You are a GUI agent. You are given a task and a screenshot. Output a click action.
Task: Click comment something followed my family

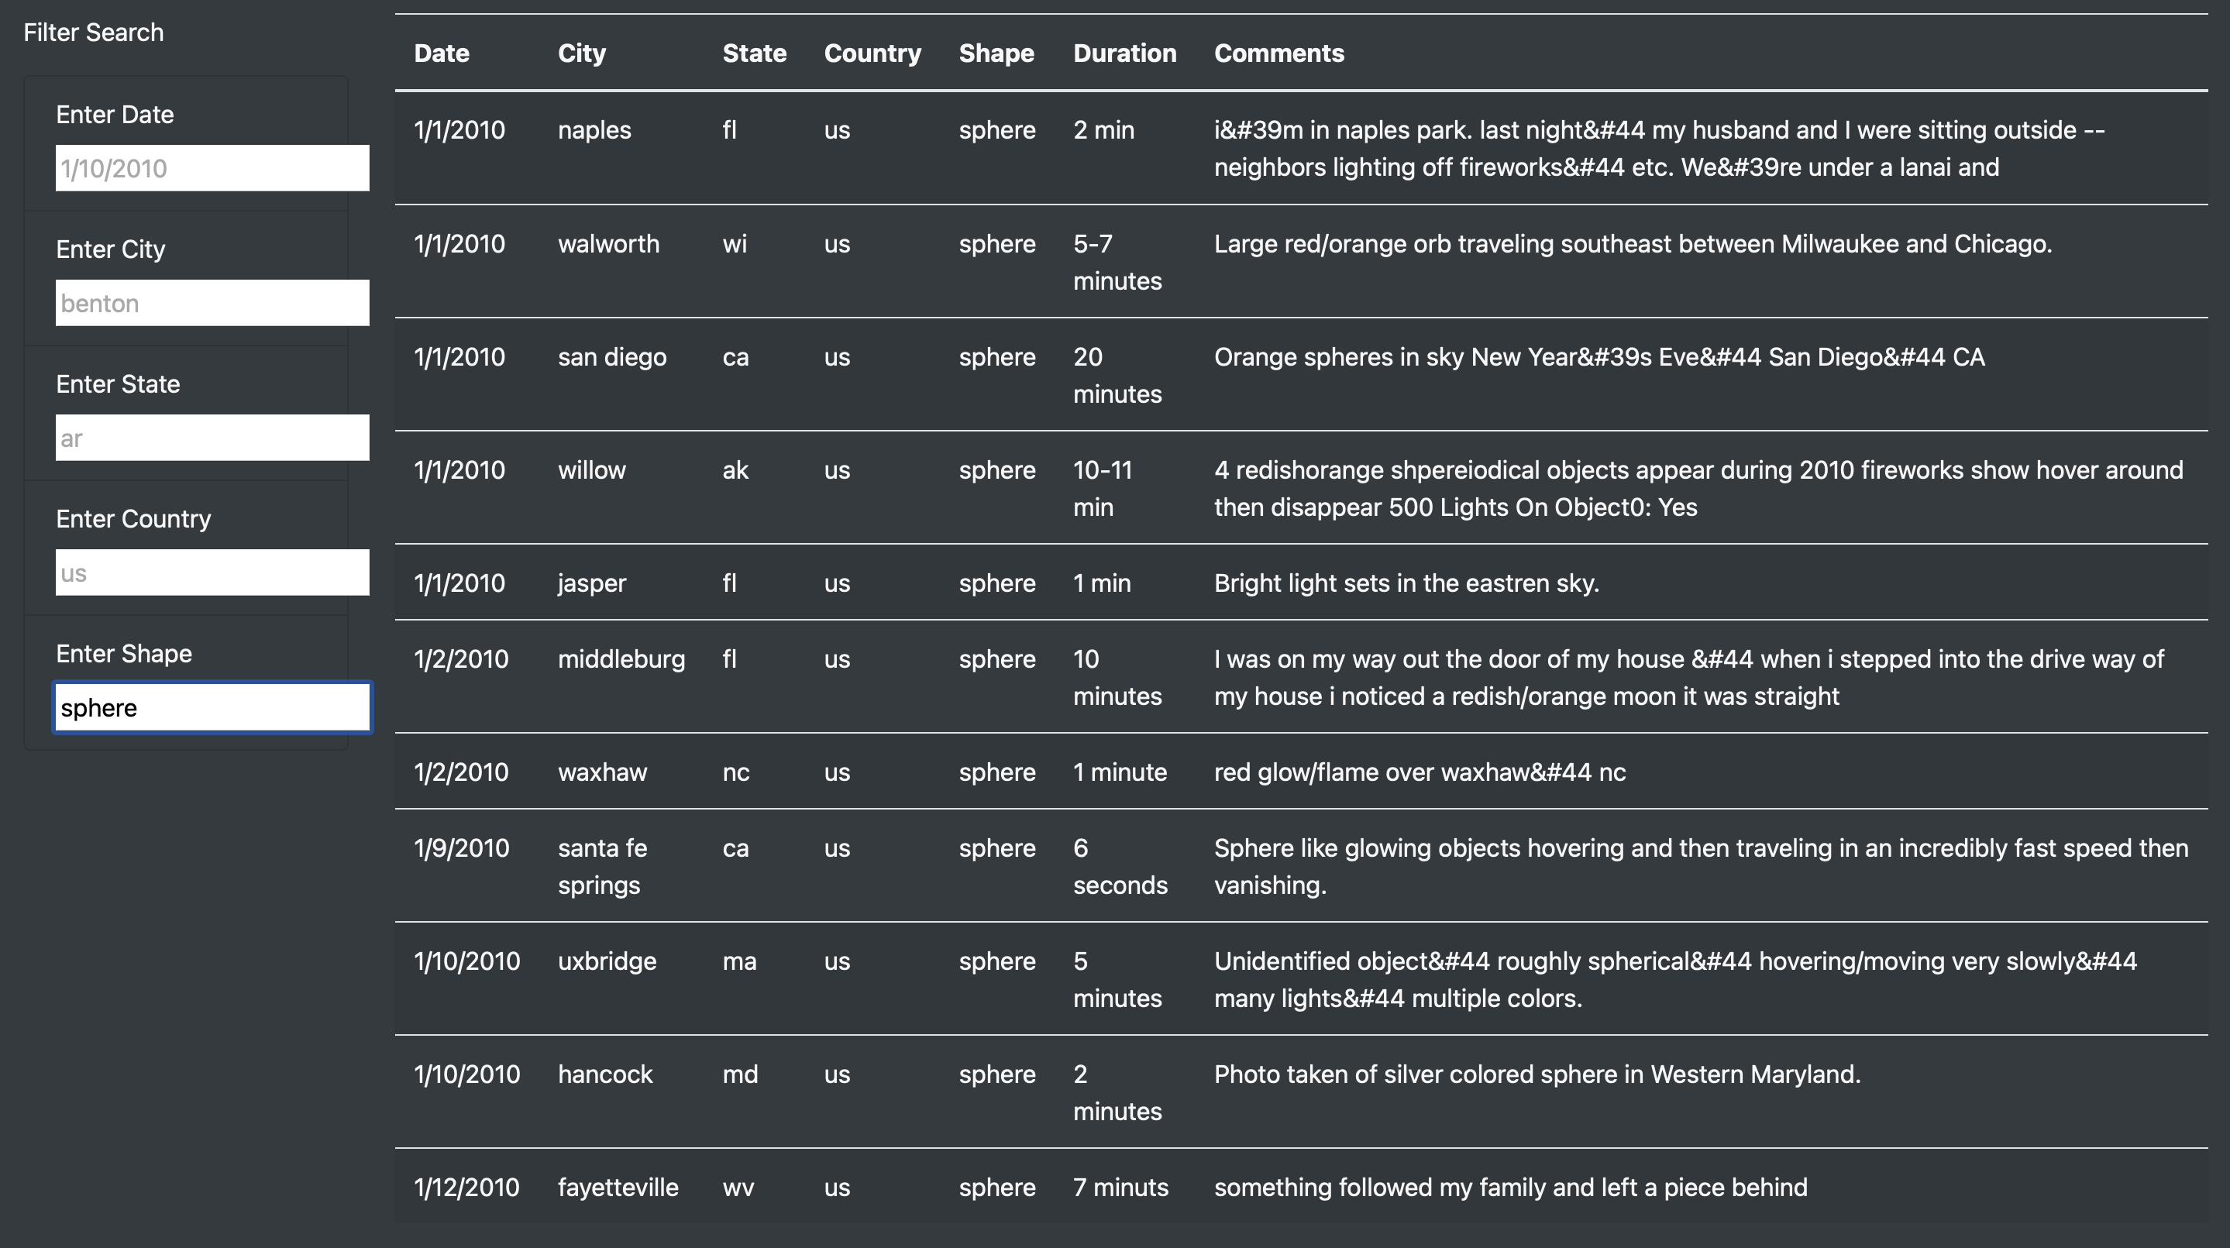[1511, 1188]
